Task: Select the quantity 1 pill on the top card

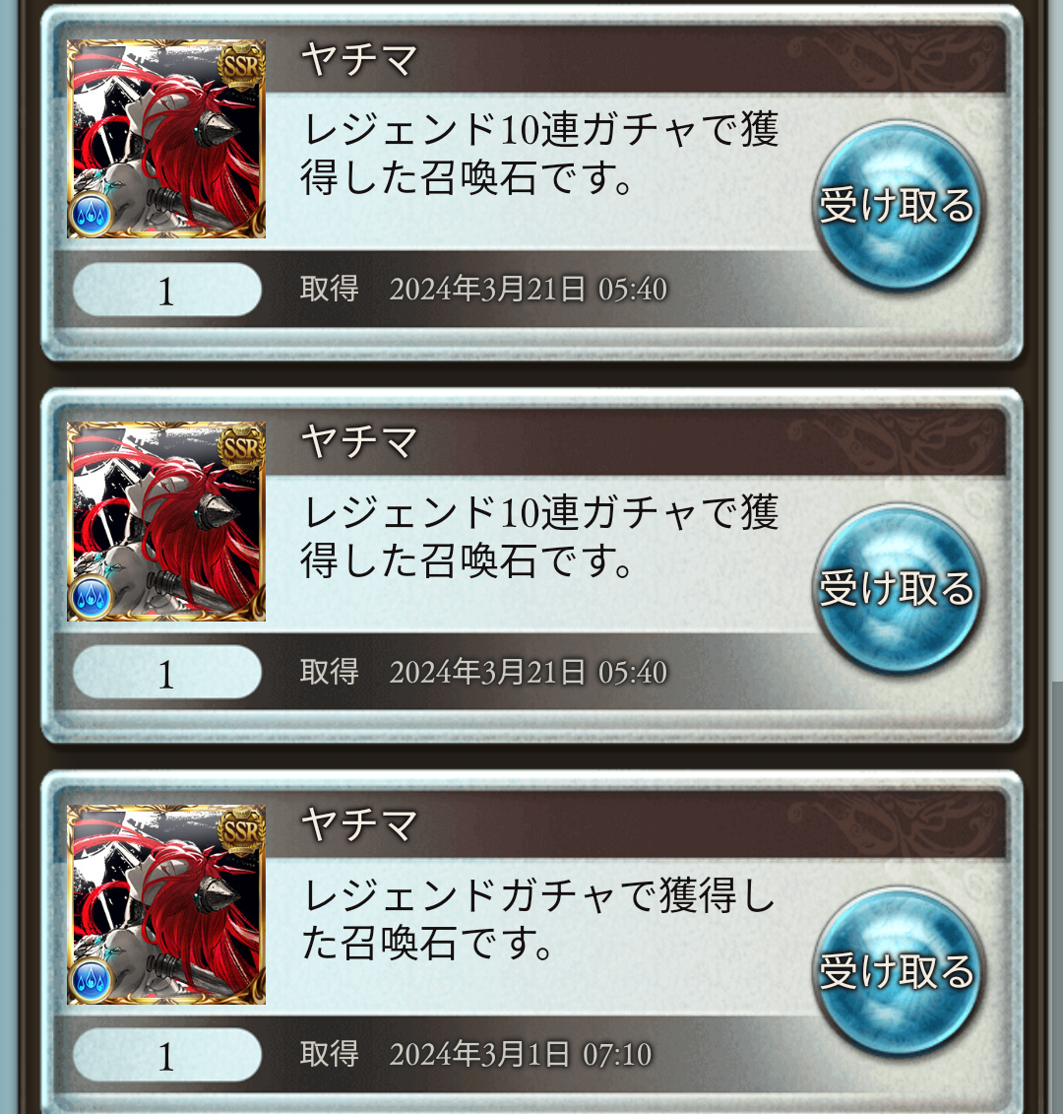Action: click(167, 290)
